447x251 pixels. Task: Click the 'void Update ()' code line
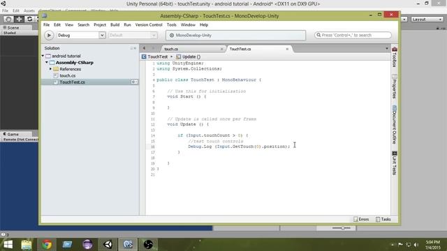tap(188, 124)
